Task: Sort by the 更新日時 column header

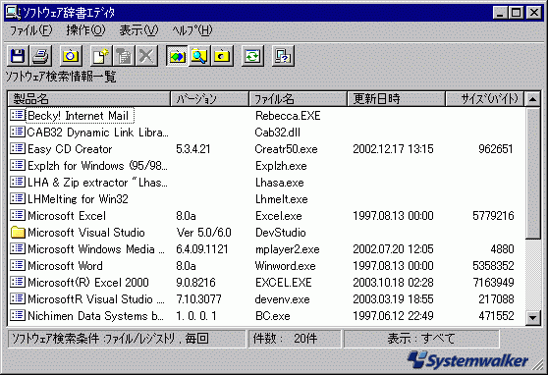Action: [397, 99]
